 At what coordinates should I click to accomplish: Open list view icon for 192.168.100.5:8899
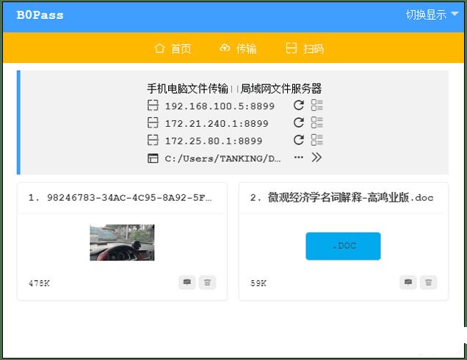[317, 105]
